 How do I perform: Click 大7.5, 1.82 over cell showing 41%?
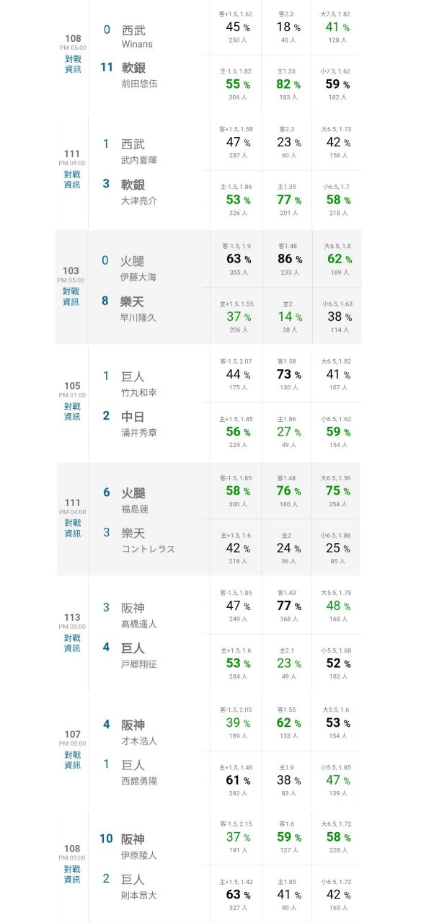[336, 27]
